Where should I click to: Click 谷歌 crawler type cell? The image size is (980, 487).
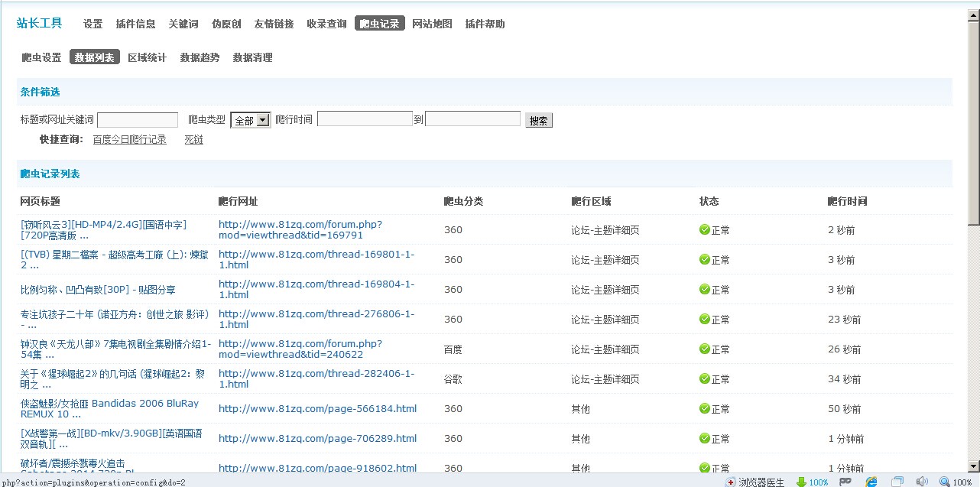[x=453, y=379]
